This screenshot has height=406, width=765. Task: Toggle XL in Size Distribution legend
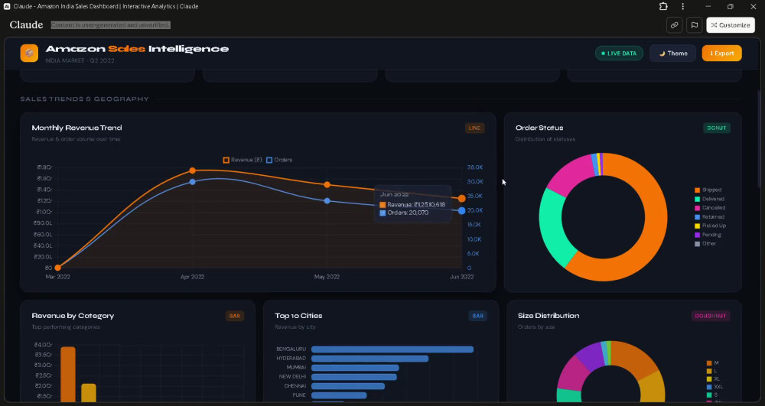(x=713, y=378)
